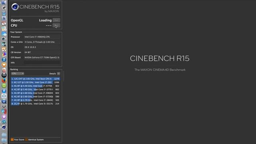Open the cloud app in dock
Screen dimensions: 256x144
pos(4,96)
